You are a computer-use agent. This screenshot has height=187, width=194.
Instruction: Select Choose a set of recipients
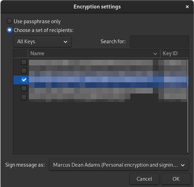[10, 30]
